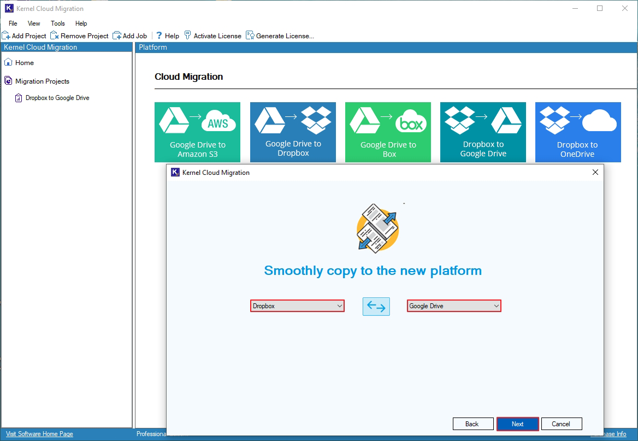Open the View menu
Image resolution: width=638 pixels, height=441 pixels.
(34, 23)
